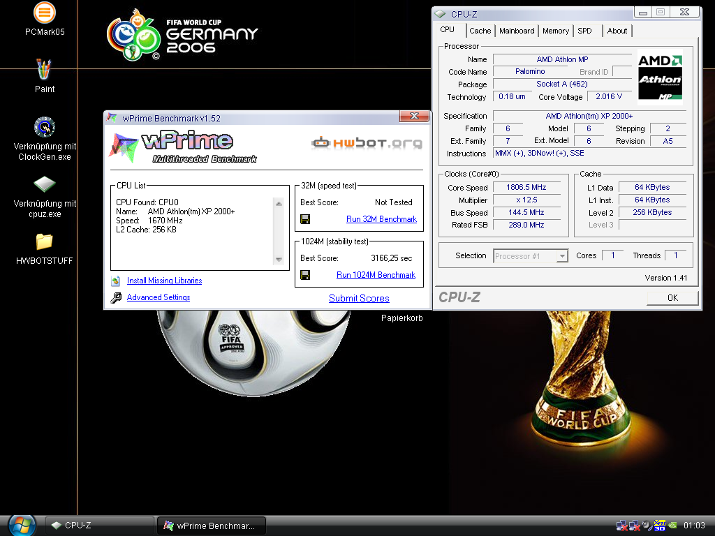This screenshot has height=536, width=715.
Task: Click the CPU-Z title bar icon
Action: coord(440,14)
